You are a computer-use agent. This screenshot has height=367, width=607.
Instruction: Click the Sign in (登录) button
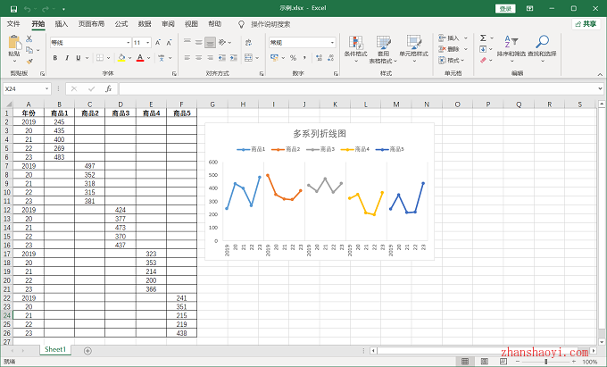pos(505,9)
